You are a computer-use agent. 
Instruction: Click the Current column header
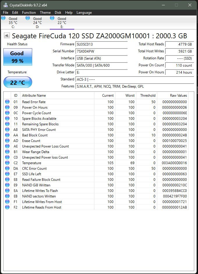click(x=105, y=96)
